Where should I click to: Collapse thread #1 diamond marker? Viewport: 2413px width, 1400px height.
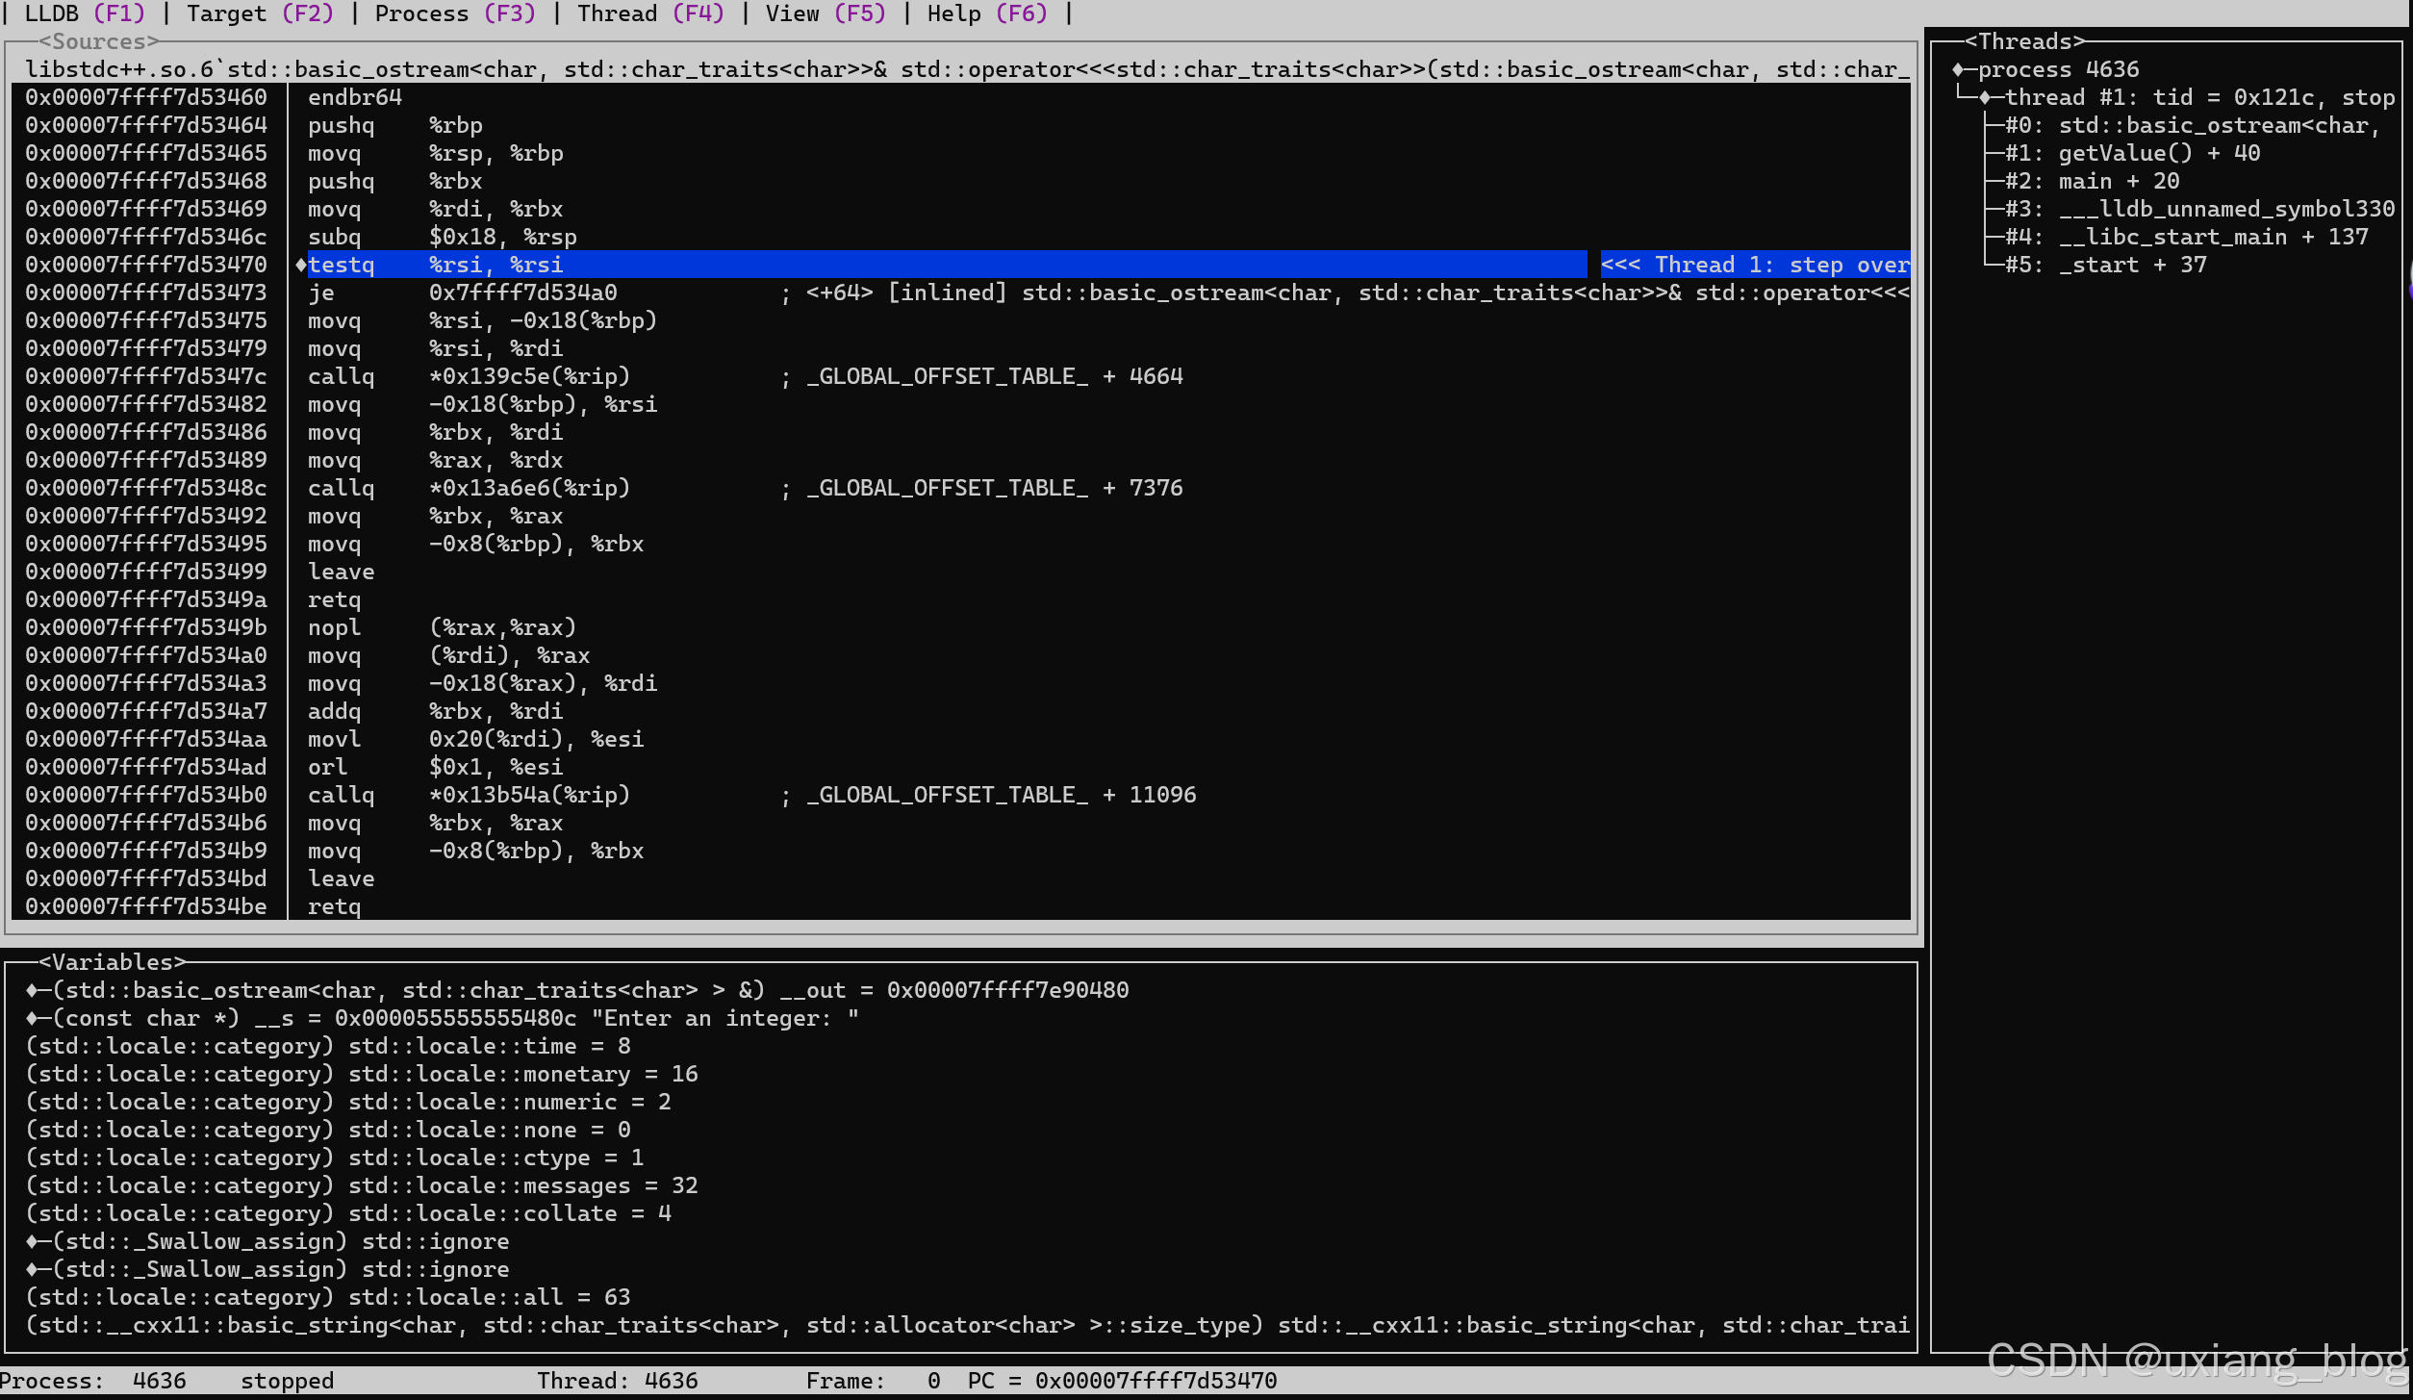pyautogui.click(x=1984, y=97)
